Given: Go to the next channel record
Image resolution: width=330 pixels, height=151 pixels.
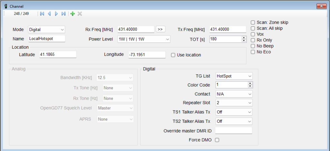Looking at the screenshot, I should coord(56,14).
